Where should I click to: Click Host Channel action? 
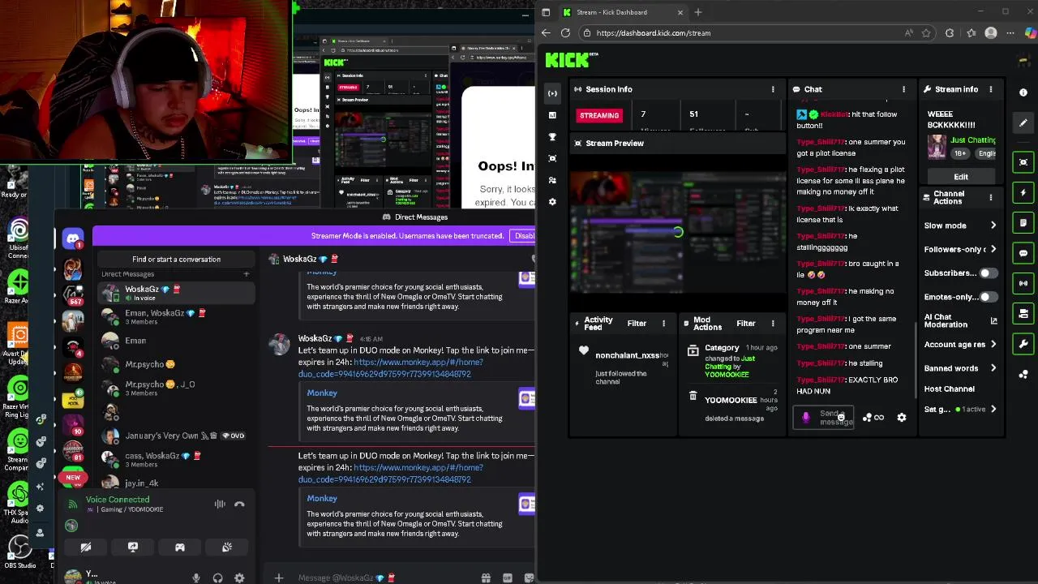(950, 389)
